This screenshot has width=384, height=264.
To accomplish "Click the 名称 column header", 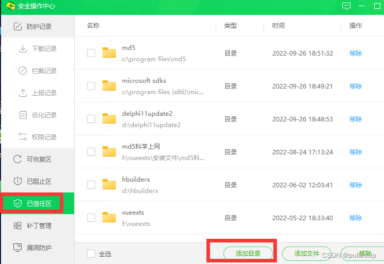I will (93, 25).
